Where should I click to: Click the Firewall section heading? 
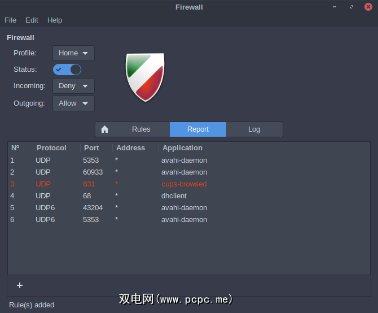pos(20,38)
